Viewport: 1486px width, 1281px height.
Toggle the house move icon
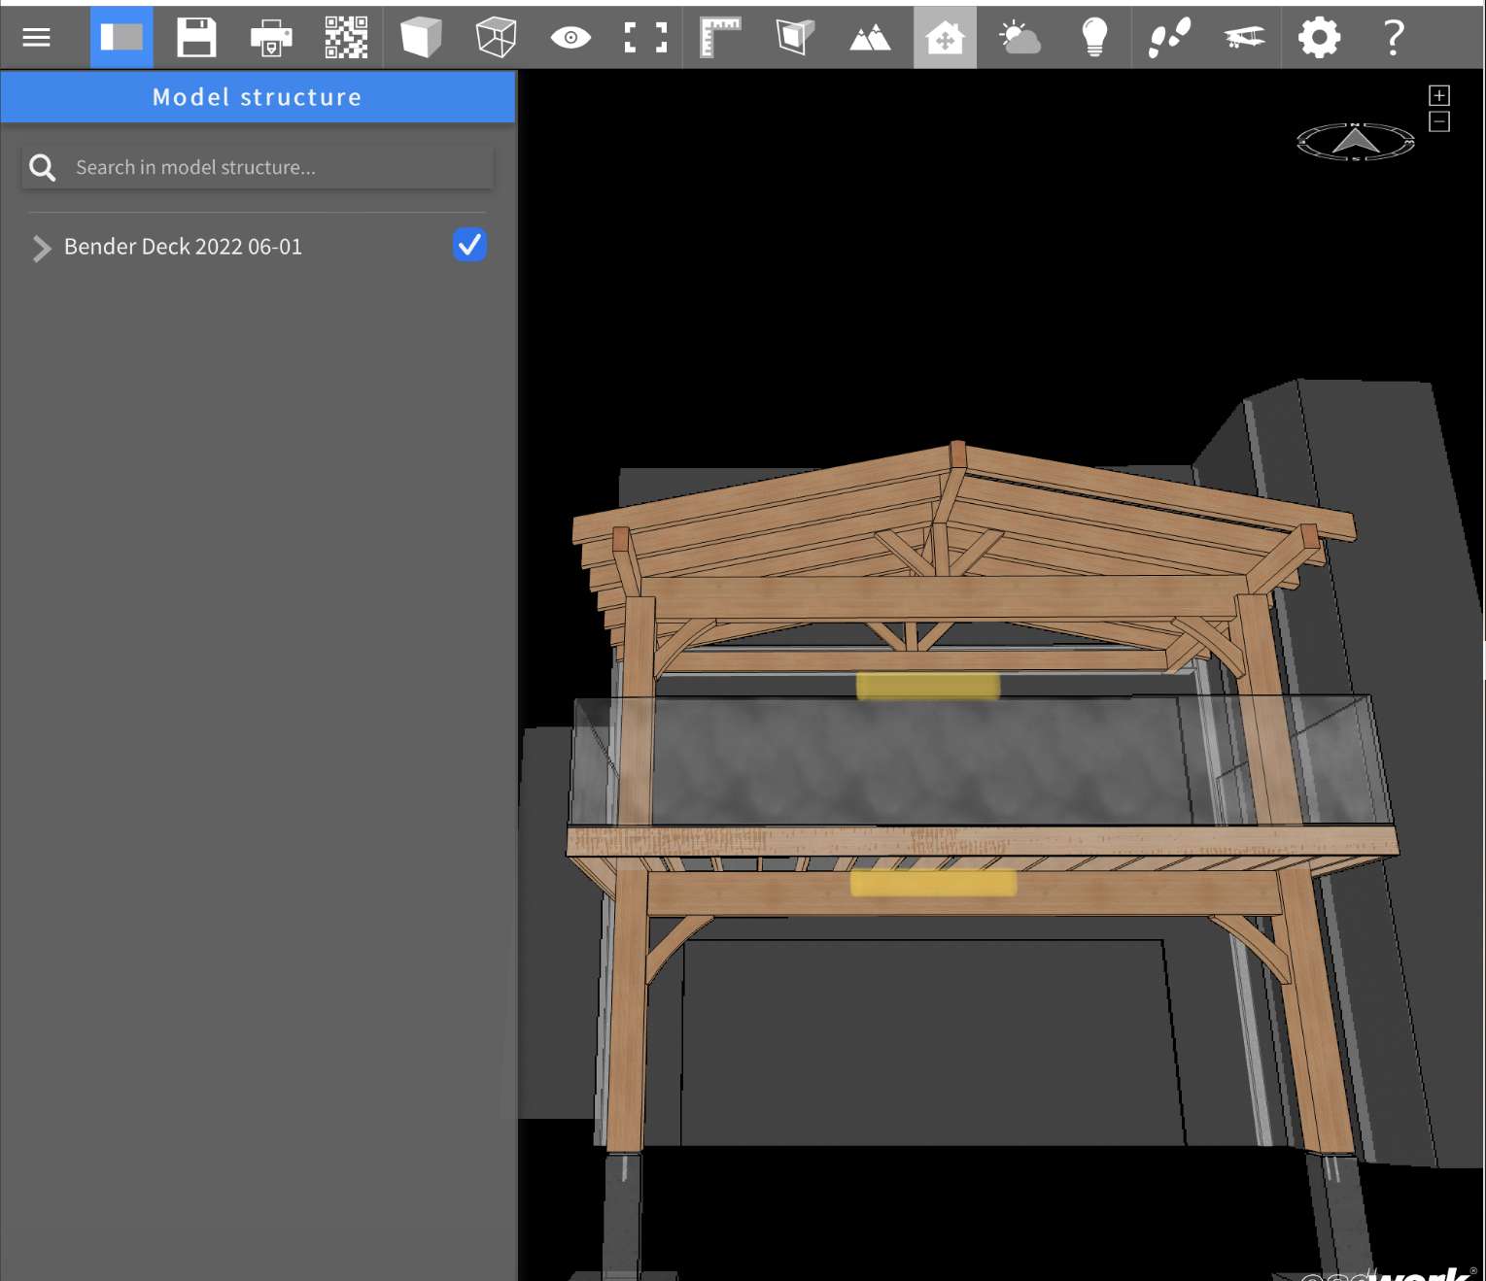tap(945, 38)
